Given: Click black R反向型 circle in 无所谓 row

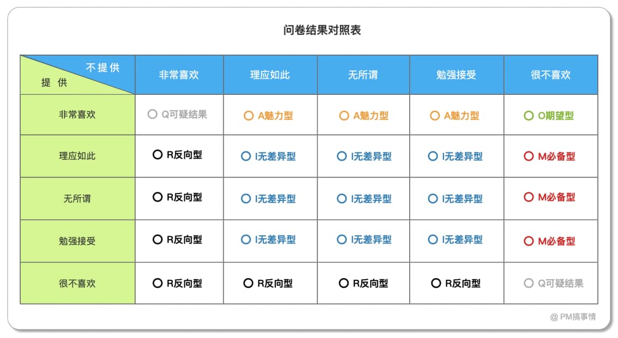Looking at the screenshot, I should [157, 197].
